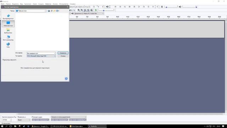Open the Транспорт menu
This screenshot has width=227, height=128.
pos(28,4)
